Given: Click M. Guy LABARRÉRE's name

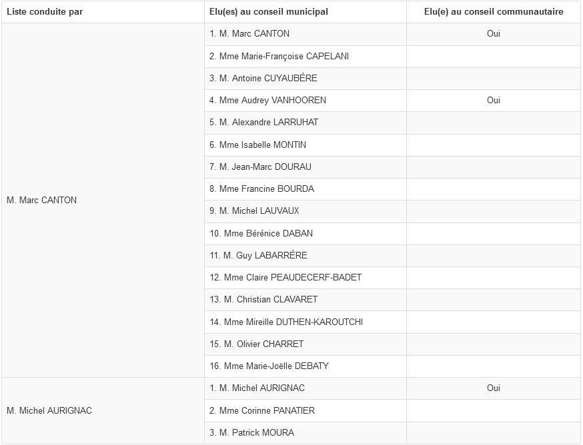Looking at the screenshot, I should (x=258, y=255).
